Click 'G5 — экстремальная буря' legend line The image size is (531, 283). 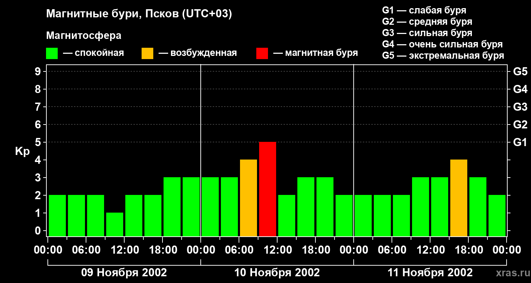[443, 56]
